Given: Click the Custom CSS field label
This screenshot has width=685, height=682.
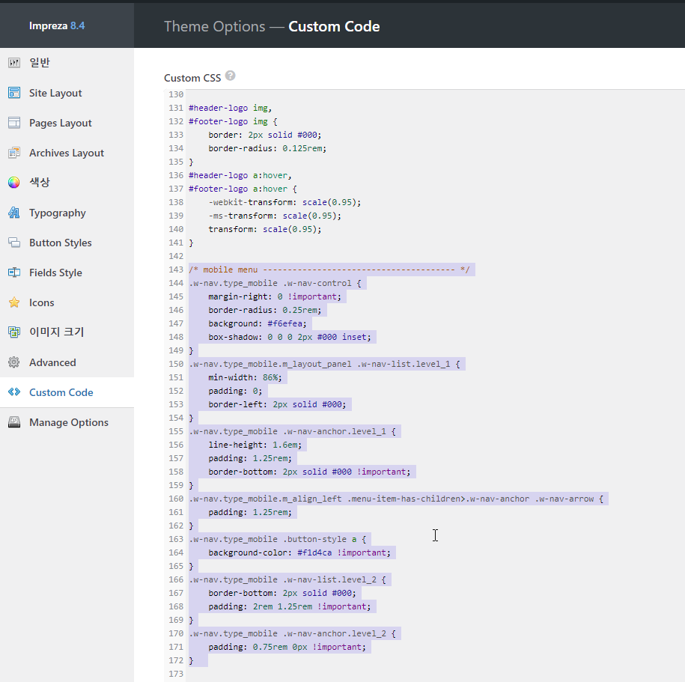Looking at the screenshot, I should [192, 78].
